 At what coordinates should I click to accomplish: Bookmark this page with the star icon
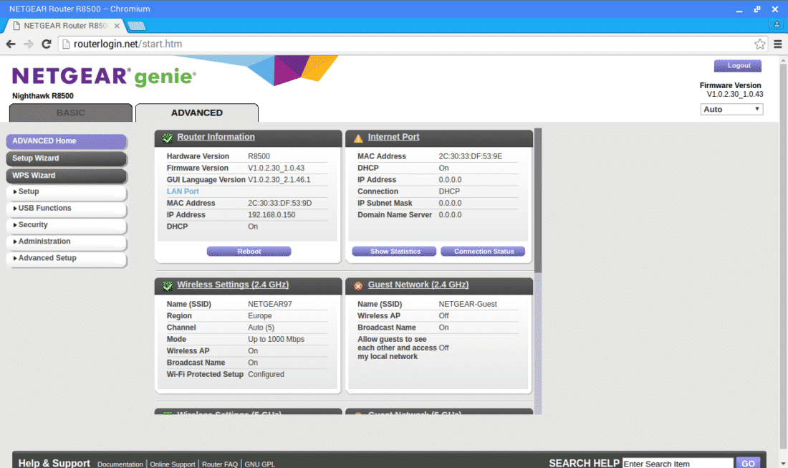click(x=760, y=44)
